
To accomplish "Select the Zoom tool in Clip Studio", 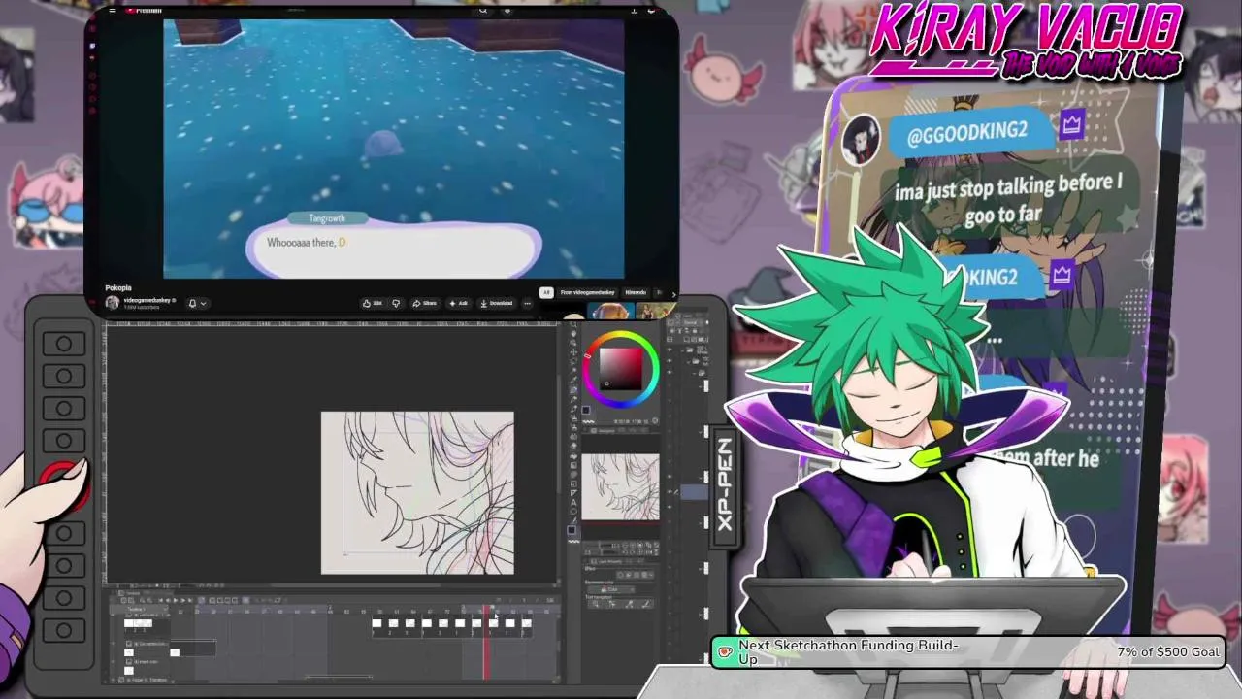I will pyautogui.click(x=573, y=323).
